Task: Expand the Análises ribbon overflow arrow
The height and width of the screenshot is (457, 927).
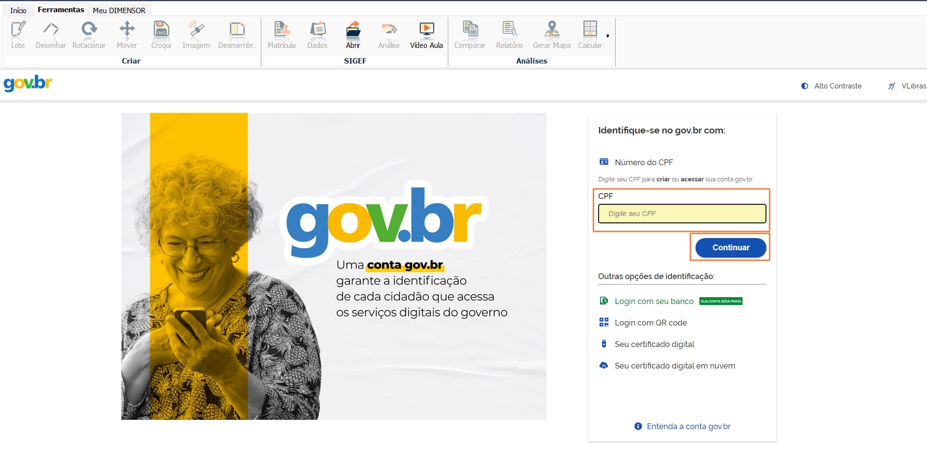Action: (608, 36)
